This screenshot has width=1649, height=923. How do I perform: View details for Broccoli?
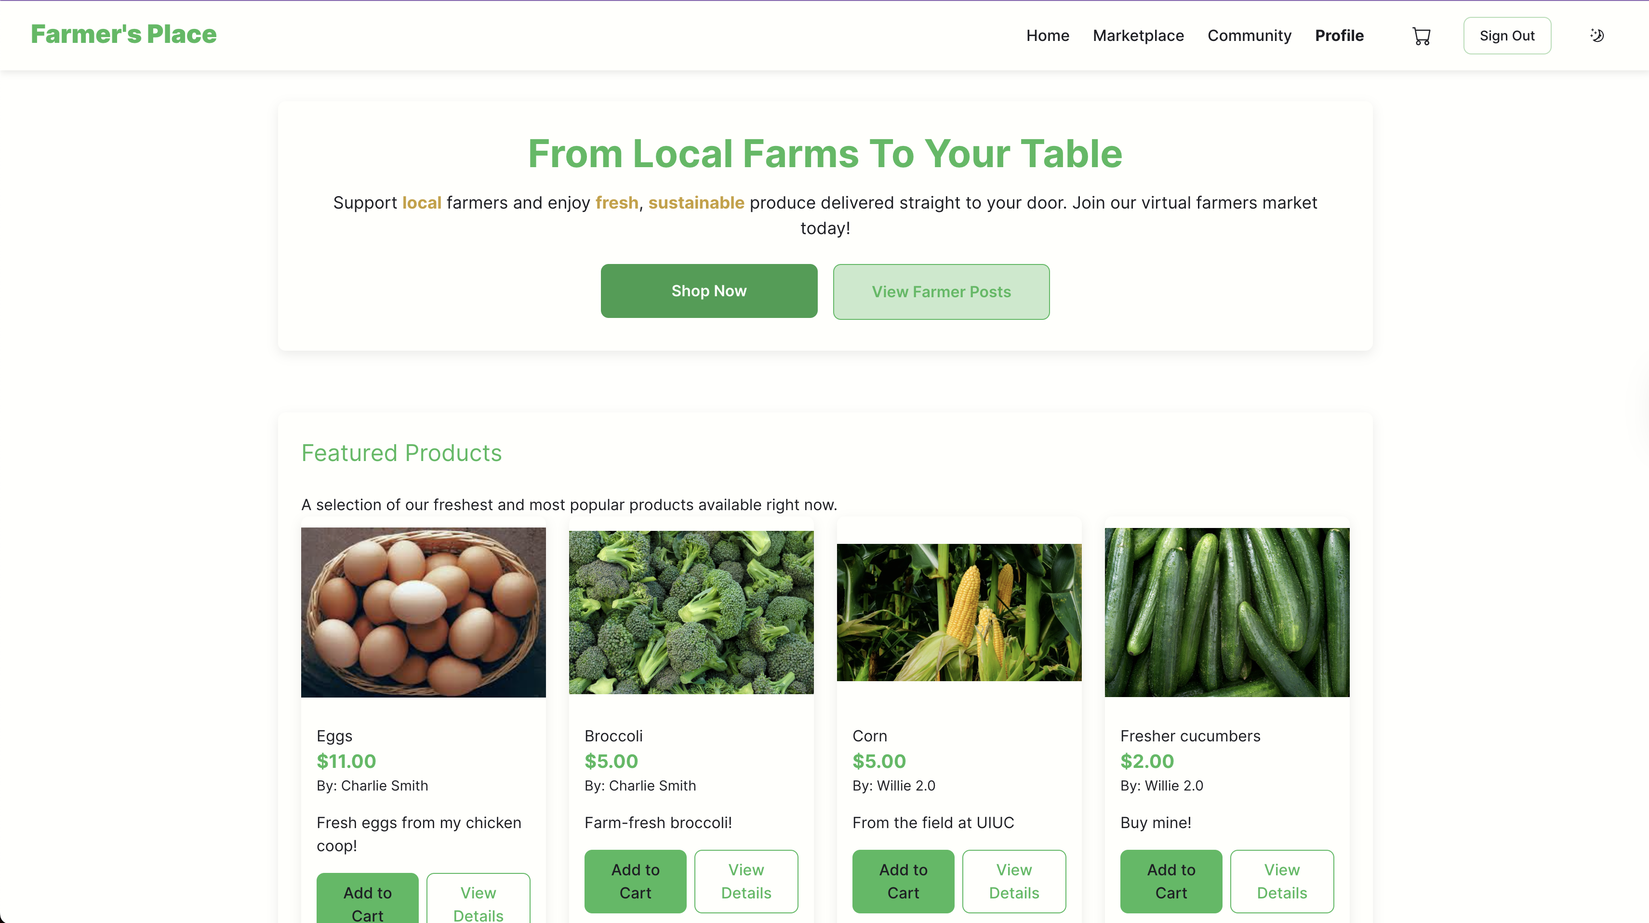click(x=746, y=881)
